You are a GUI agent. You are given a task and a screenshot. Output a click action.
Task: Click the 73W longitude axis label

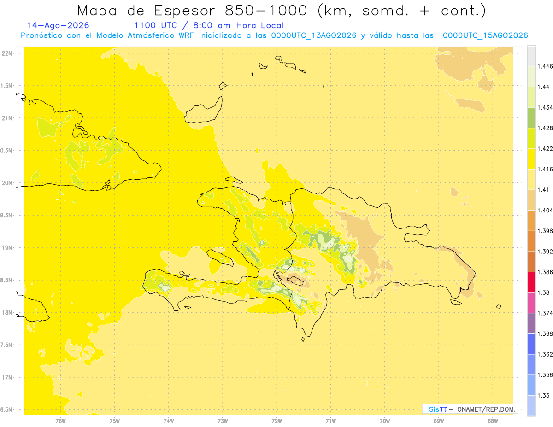pyautogui.click(x=223, y=421)
